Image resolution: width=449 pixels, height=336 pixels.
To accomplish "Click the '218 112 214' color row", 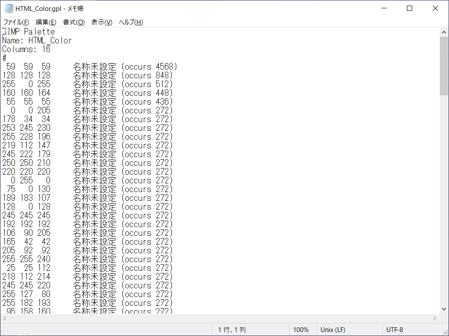I will coord(88,276).
